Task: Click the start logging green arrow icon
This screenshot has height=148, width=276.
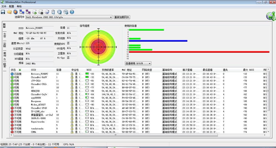Action: [x=34, y=12]
